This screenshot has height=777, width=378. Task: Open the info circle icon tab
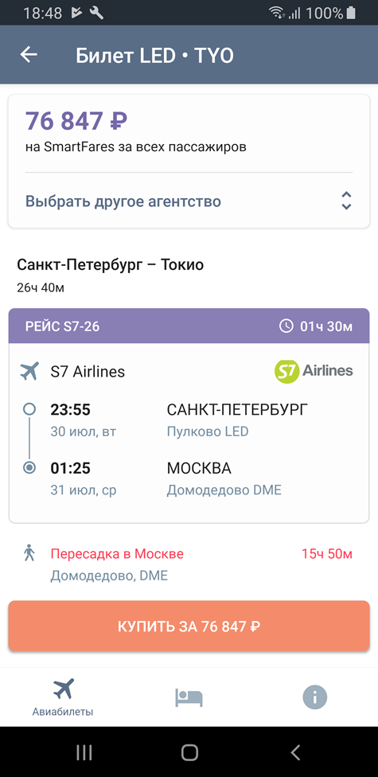315,697
